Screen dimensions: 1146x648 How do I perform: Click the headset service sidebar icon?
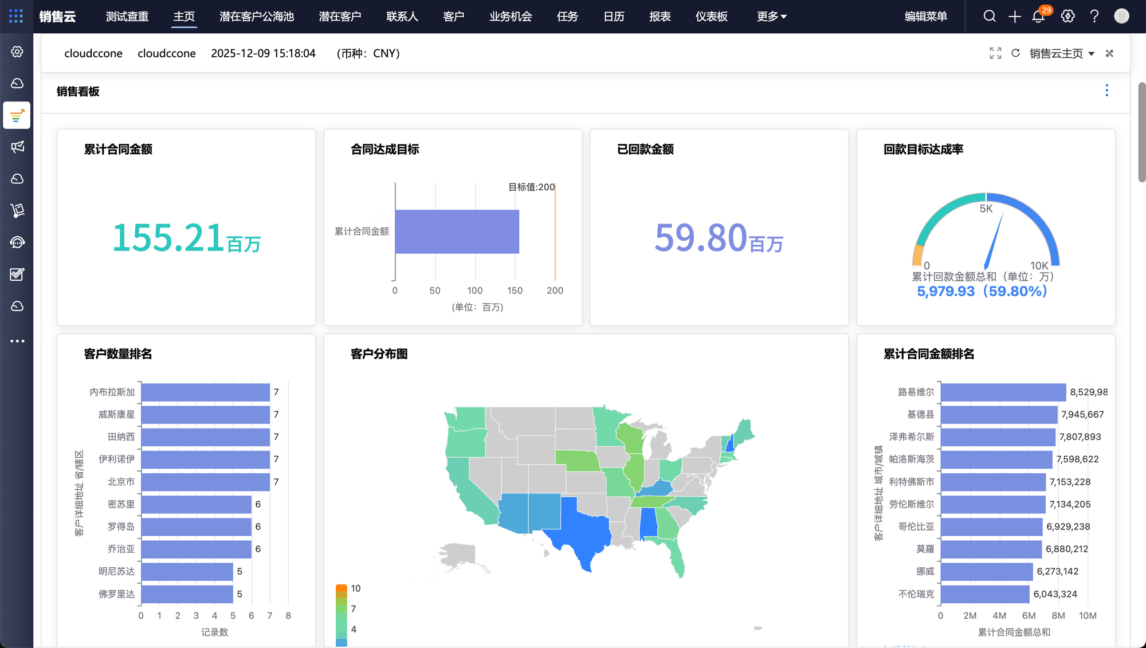pos(17,242)
